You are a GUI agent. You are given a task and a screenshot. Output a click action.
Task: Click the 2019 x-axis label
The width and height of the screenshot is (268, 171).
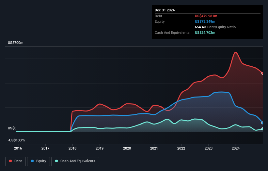tap(100, 148)
